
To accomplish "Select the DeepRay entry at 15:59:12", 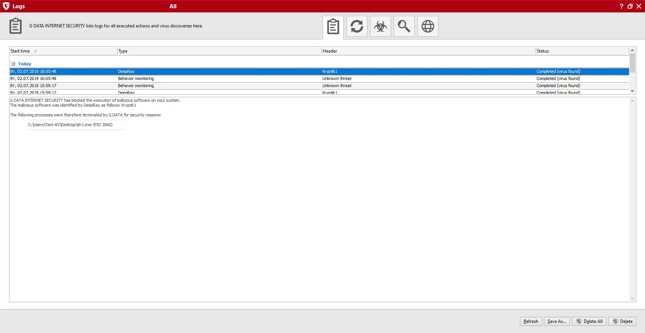I will [x=319, y=92].
